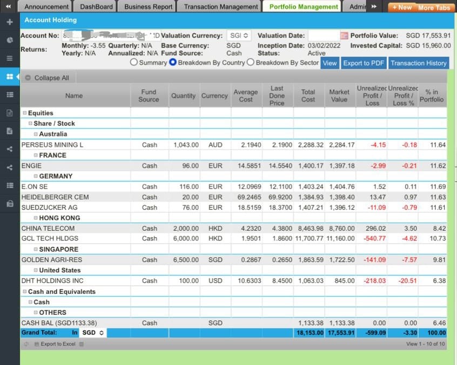The image size is (457, 365).
Task: Select the Summary radio button
Action: pyautogui.click(x=134, y=62)
